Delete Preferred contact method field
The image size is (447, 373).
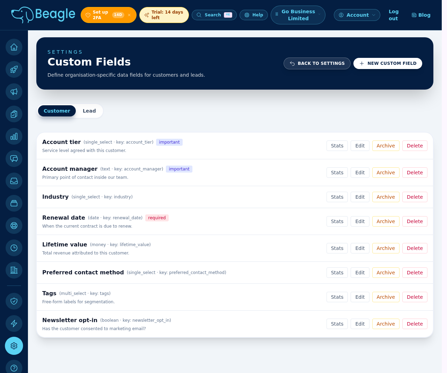click(x=415, y=273)
